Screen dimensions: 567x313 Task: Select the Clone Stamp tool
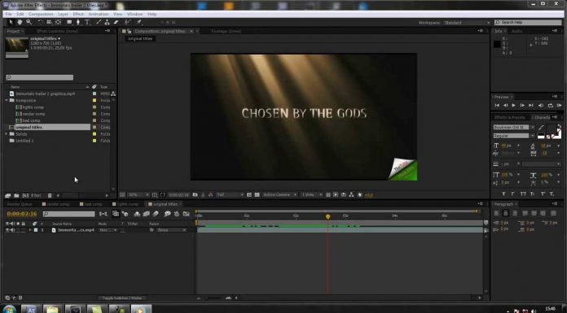coord(107,22)
